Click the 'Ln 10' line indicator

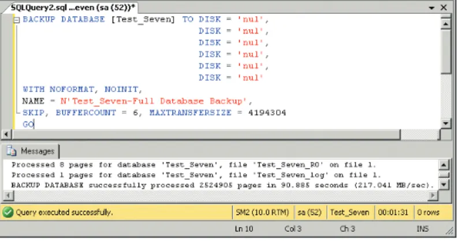click(x=244, y=229)
